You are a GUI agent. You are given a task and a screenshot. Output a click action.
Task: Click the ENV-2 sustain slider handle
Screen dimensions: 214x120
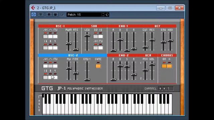click(127, 66)
